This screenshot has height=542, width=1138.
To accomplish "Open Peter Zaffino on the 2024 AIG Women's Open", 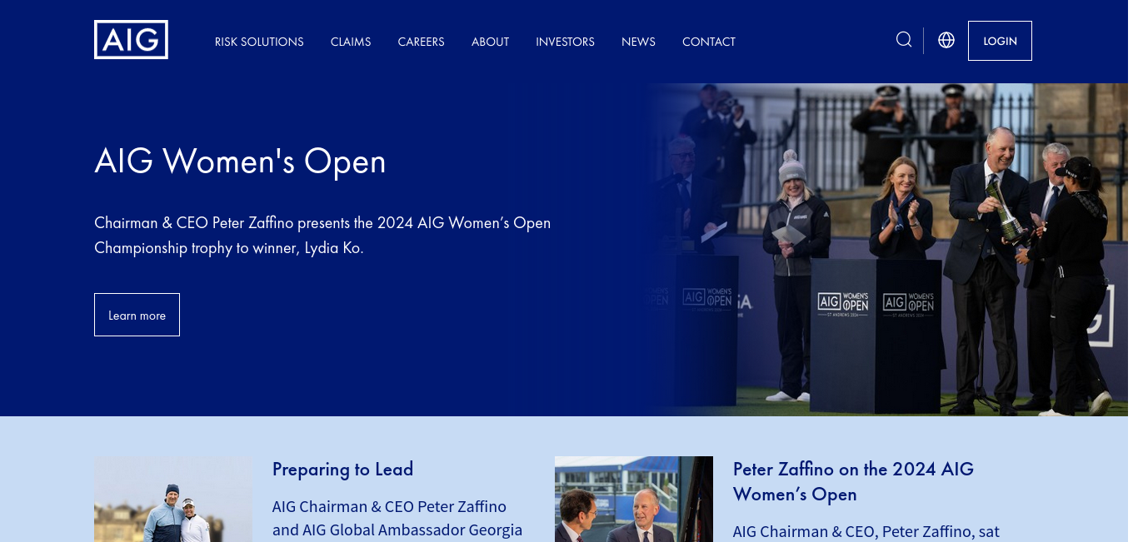I will 853,481.
